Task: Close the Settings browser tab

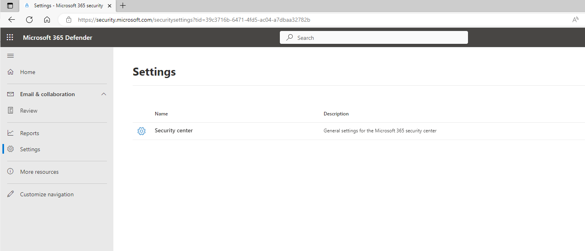Action: [110, 6]
